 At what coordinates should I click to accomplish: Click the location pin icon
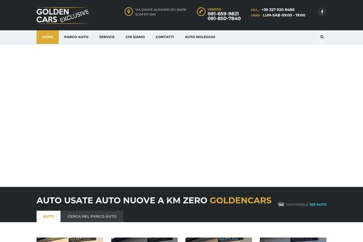point(129,11)
